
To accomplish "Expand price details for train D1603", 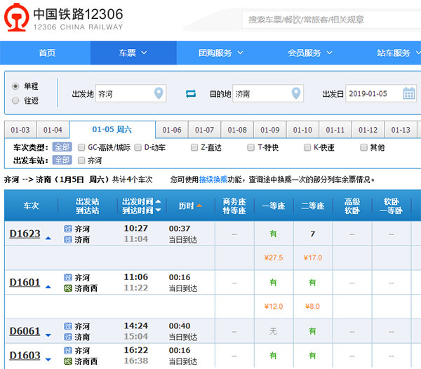I will click(48, 360).
